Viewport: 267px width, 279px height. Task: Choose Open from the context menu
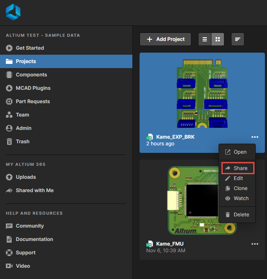point(237,152)
